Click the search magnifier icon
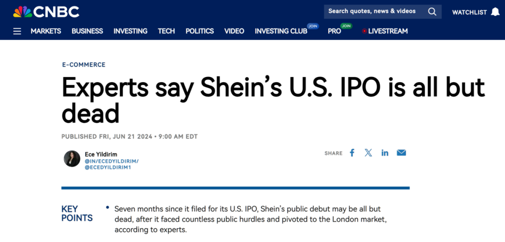Viewport: 505px width, 242px height. click(x=432, y=12)
